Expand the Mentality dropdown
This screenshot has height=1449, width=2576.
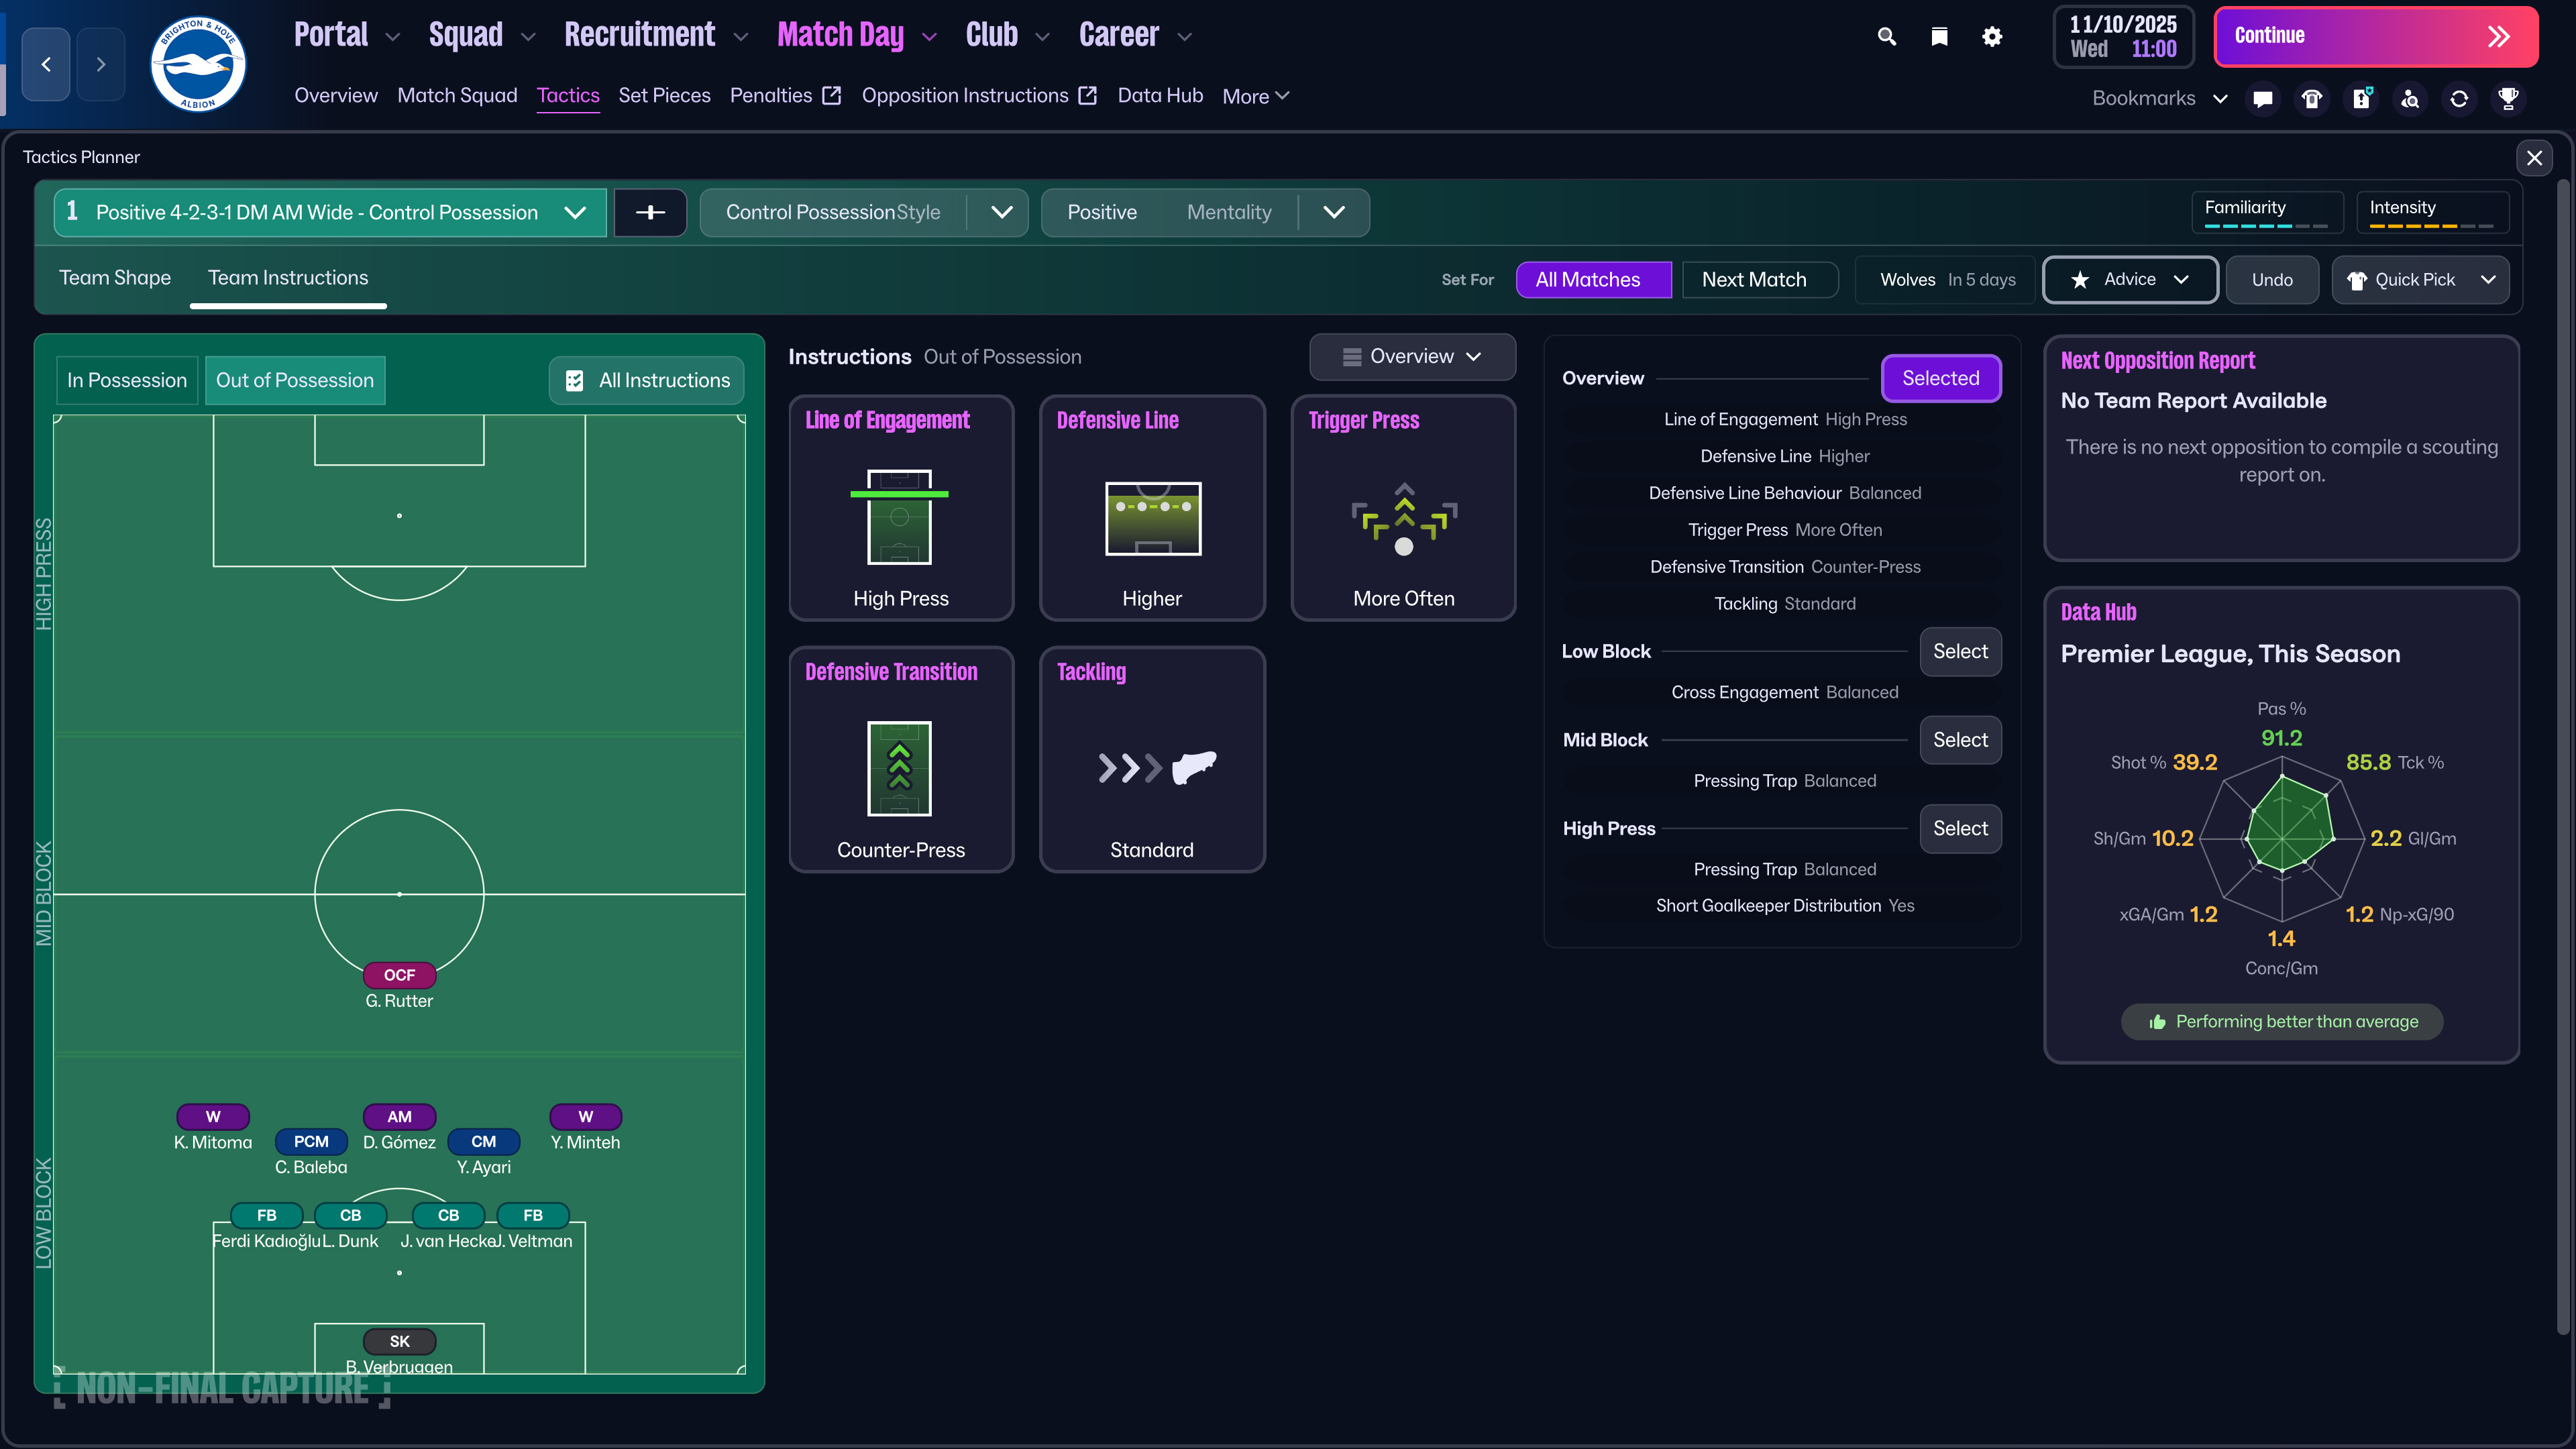[1334, 213]
